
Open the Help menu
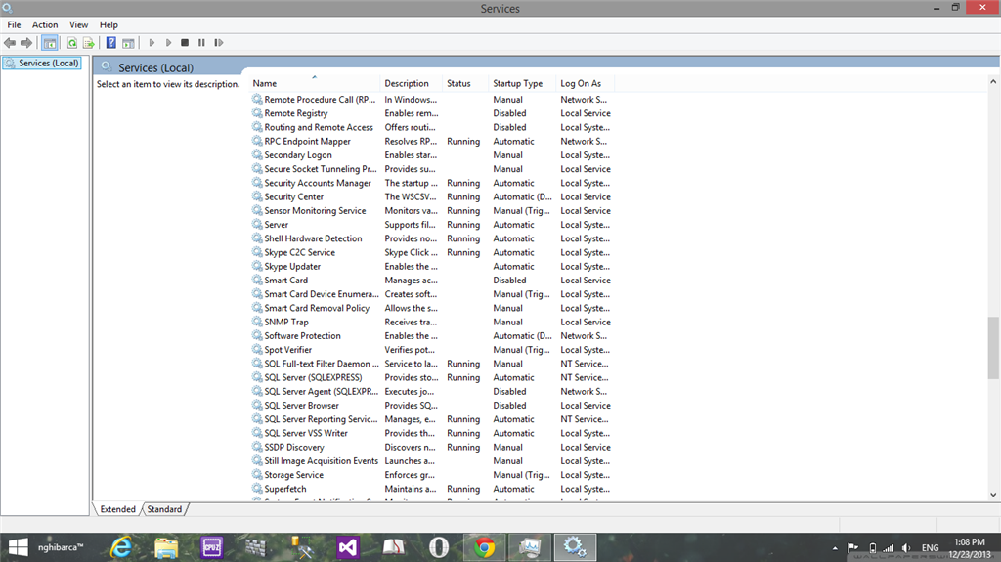tap(109, 24)
